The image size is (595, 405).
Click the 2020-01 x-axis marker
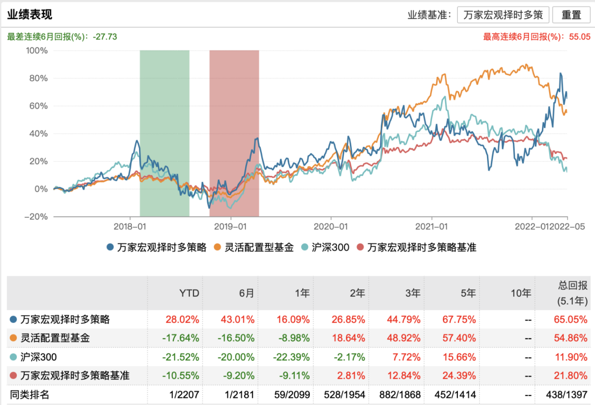(x=331, y=226)
